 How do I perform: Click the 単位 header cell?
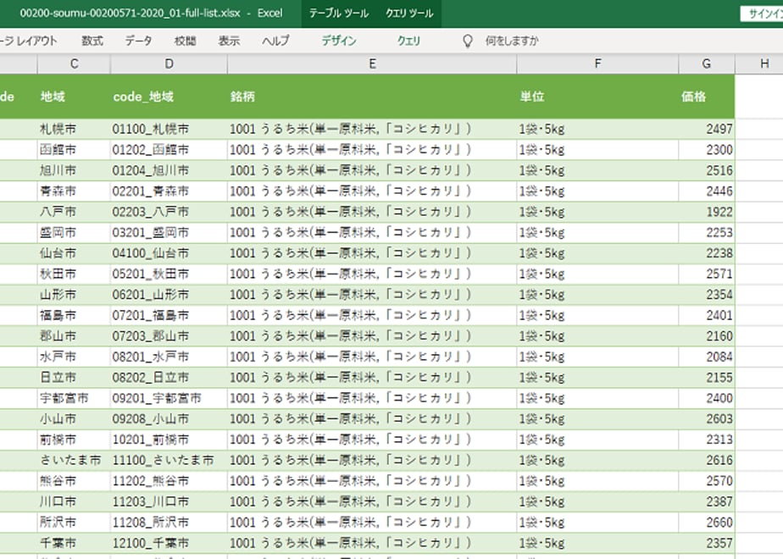[597, 97]
